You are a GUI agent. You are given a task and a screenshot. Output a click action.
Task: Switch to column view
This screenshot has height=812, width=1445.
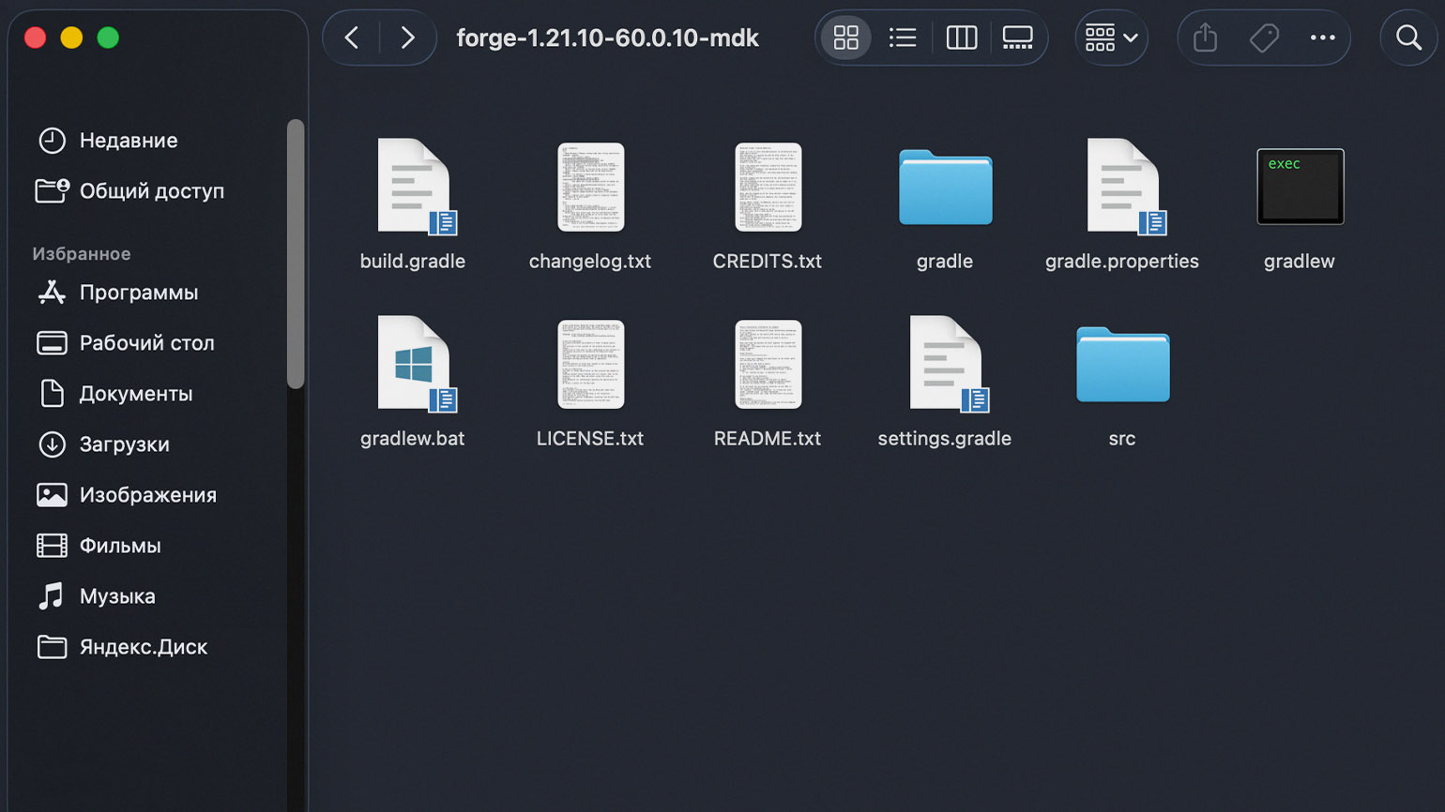point(961,38)
